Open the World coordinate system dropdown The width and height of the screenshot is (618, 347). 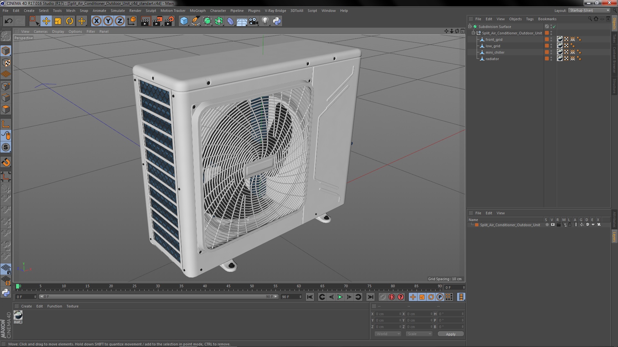click(388, 334)
